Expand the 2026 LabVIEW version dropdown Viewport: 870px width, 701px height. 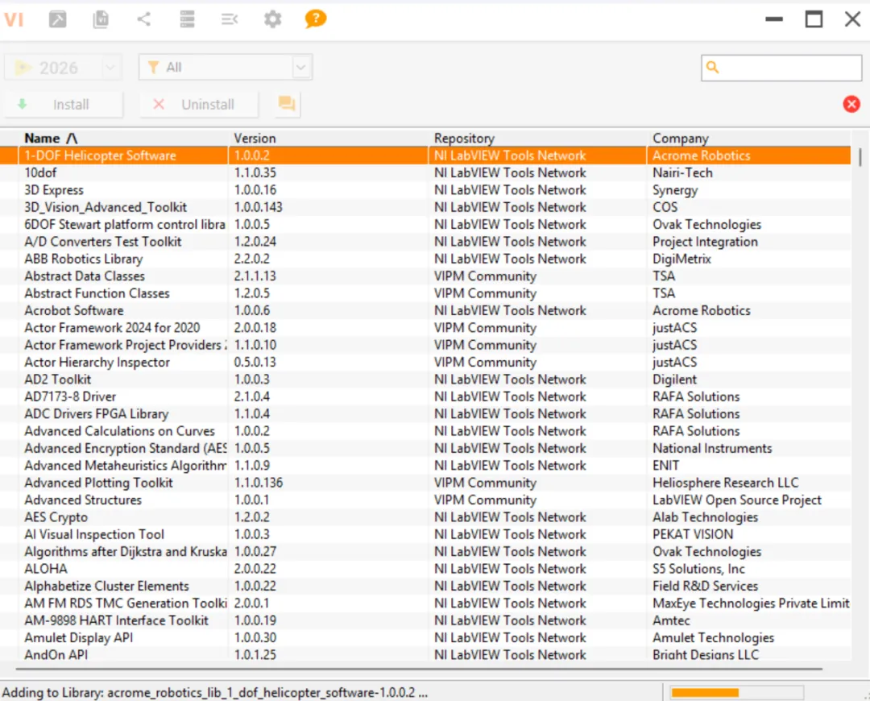pyautogui.click(x=111, y=68)
